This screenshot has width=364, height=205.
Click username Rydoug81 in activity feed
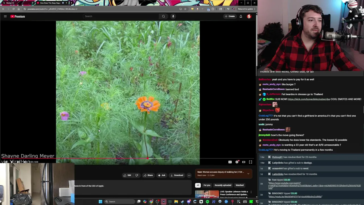[277, 157]
